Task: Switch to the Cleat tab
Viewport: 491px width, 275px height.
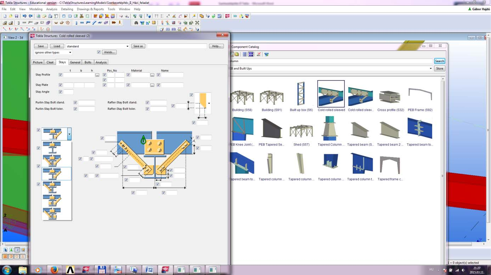Action: pos(50,62)
